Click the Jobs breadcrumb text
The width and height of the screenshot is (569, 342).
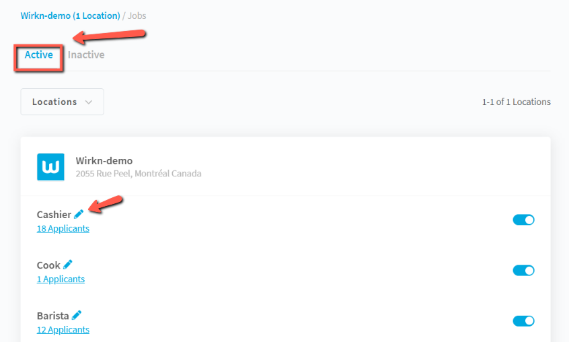137,15
